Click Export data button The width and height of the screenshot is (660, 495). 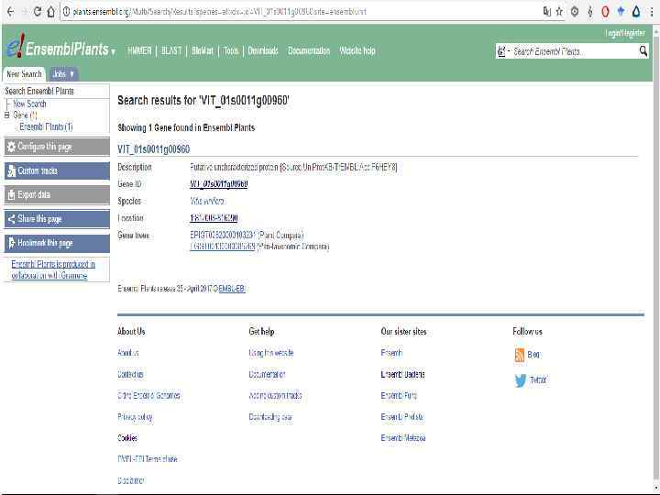click(57, 195)
